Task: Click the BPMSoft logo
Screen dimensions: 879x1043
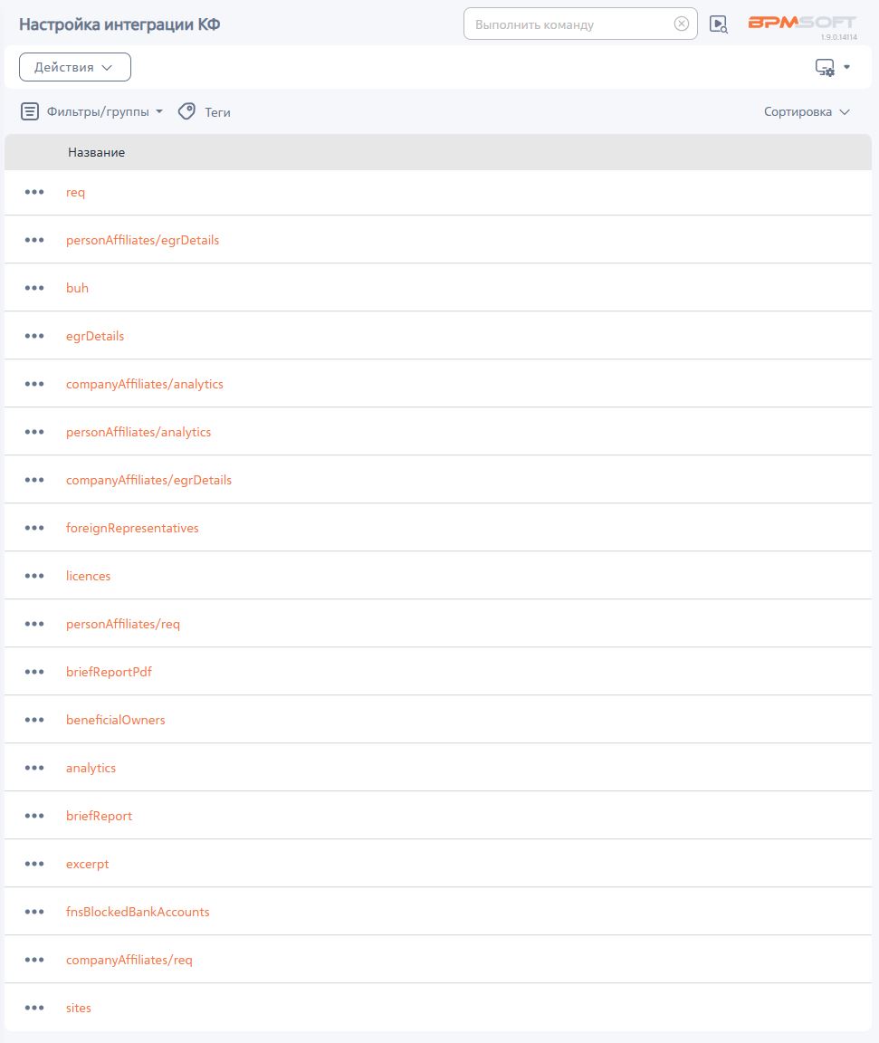Action: (x=802, y=24)
